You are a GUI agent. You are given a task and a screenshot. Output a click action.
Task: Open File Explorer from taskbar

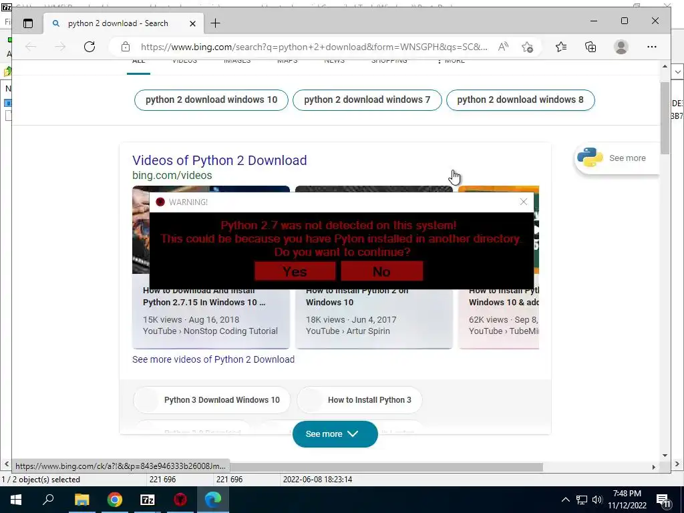[81, 500]
